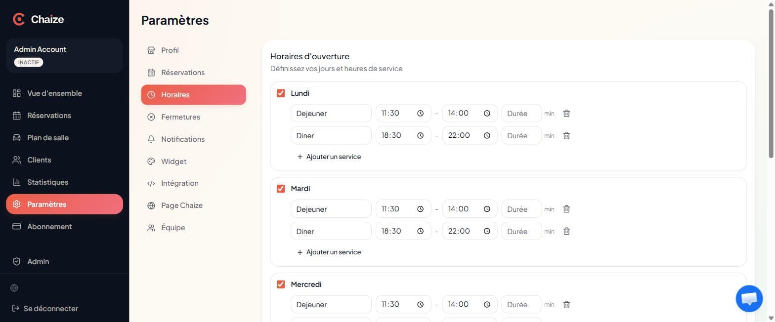Open the Page Chaize settings tab

193,205
